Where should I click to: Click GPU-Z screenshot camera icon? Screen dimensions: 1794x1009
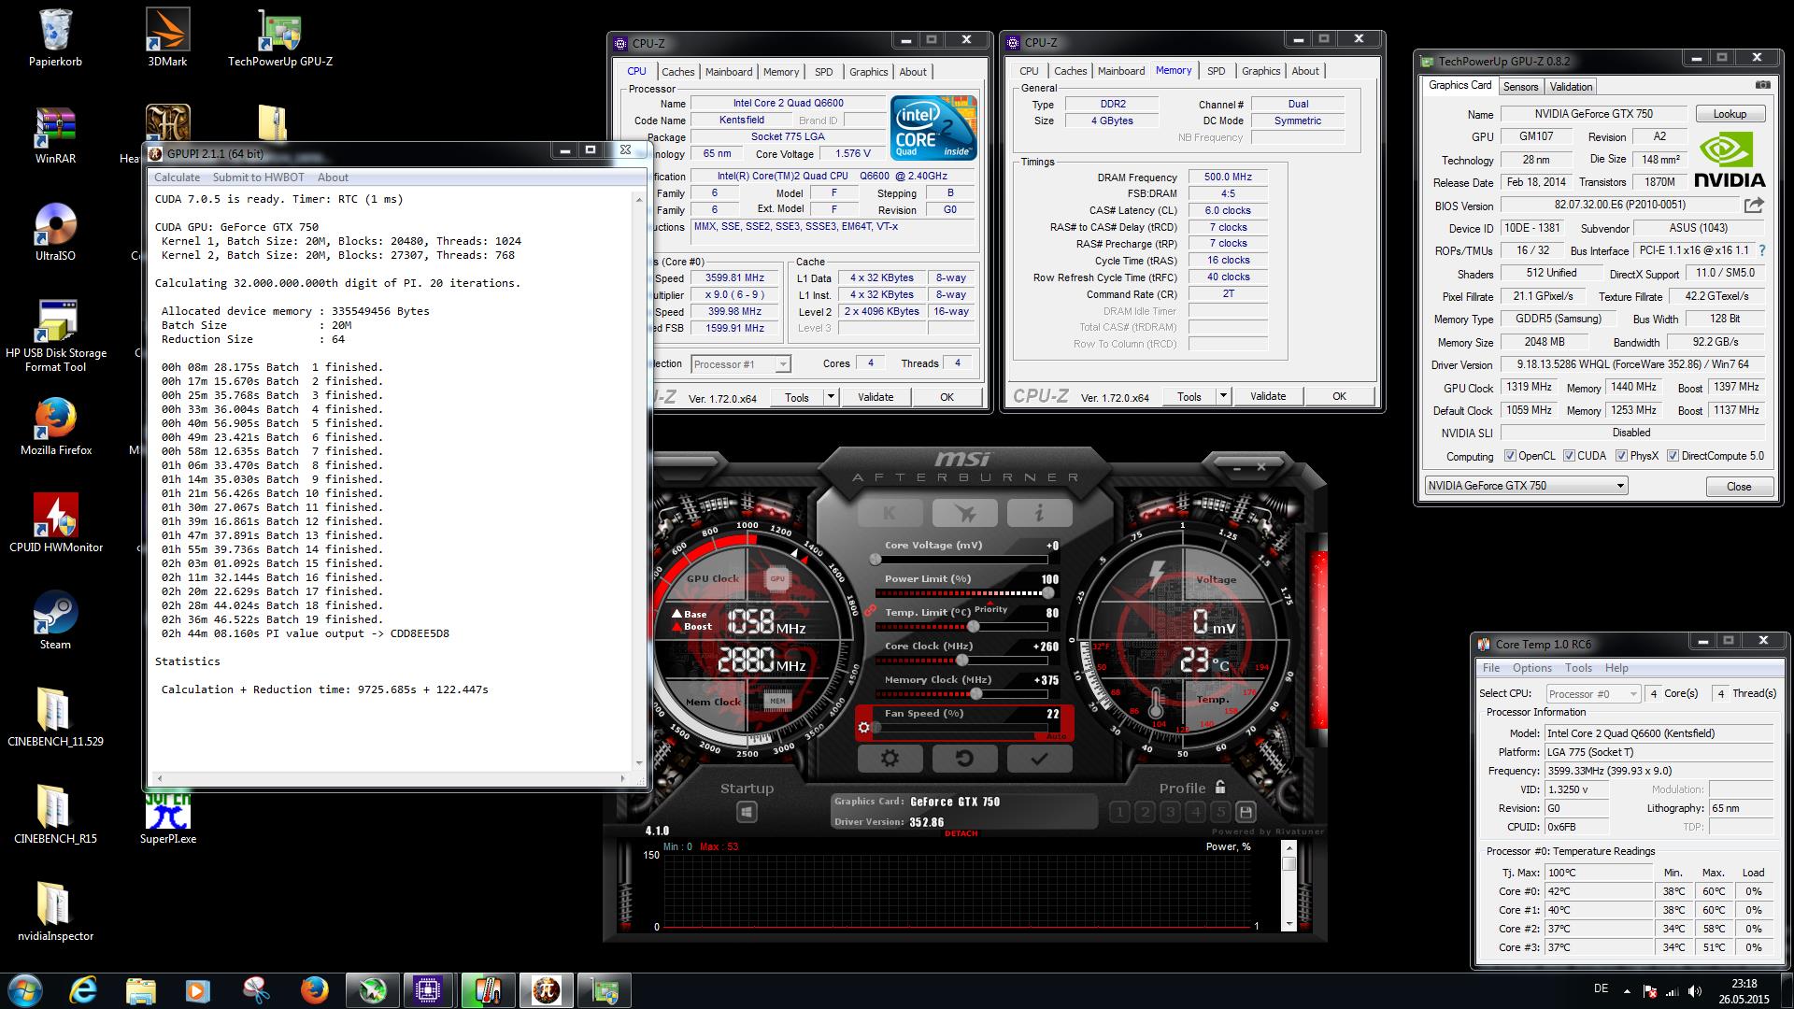(1762, 85)
